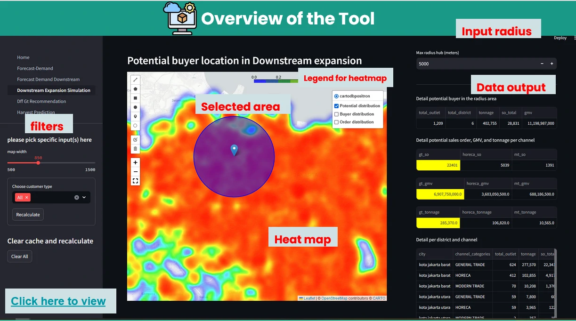Click the edit layers icon
Image resolution: width=576 pixels, height=321 pixels.
point(135,140)
